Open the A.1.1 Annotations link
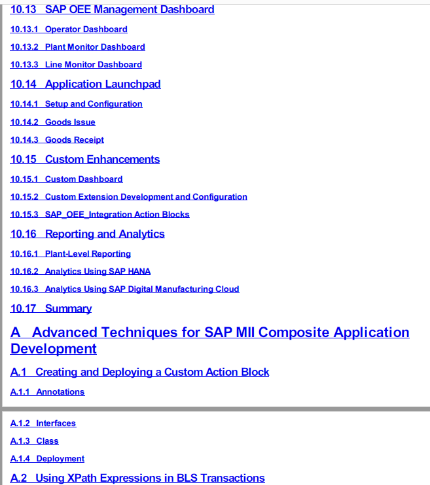The height and width of the screenshot is (485, 430). click(47, 391)
